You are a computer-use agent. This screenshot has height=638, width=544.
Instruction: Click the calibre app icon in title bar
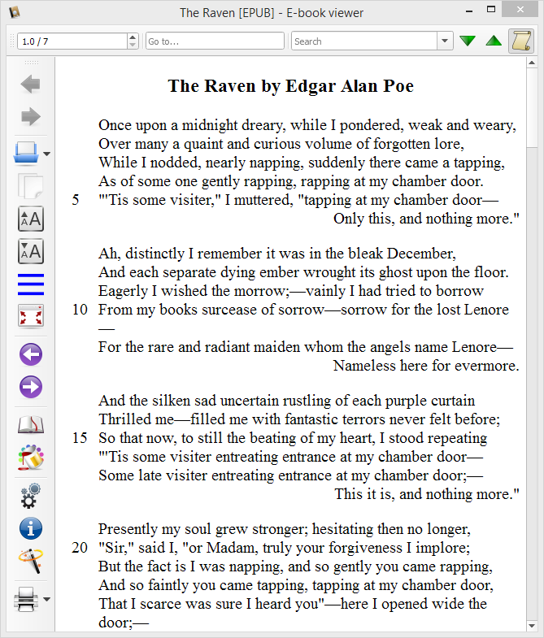click(x=15, y=12)
